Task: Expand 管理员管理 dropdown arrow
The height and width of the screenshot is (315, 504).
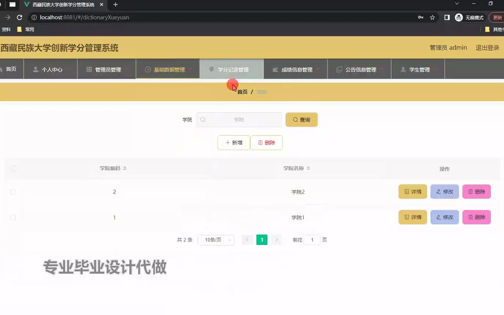Action: tap(127, 69)
